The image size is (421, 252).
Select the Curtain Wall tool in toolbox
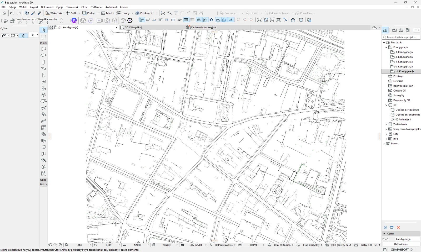44,127
